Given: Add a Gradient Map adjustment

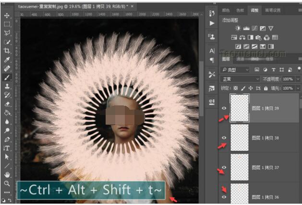Looking at the screenshot, I should (271, 46).
